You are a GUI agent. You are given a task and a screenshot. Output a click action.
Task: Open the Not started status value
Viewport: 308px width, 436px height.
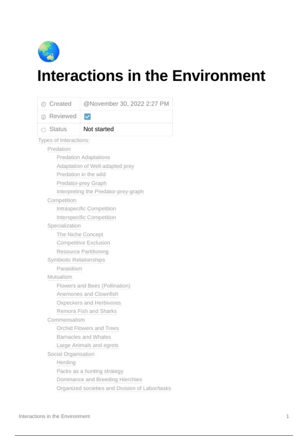99,129
